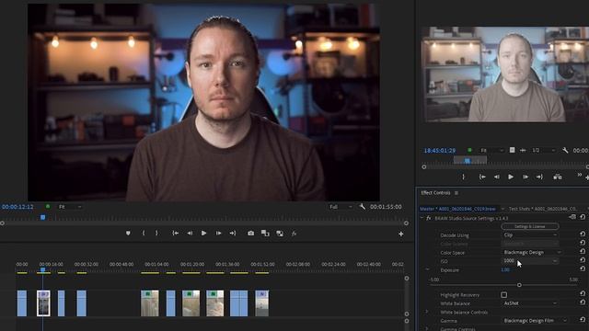
Task: Switch to Test Shots * A002 clip tab
Action: [543, 209]
